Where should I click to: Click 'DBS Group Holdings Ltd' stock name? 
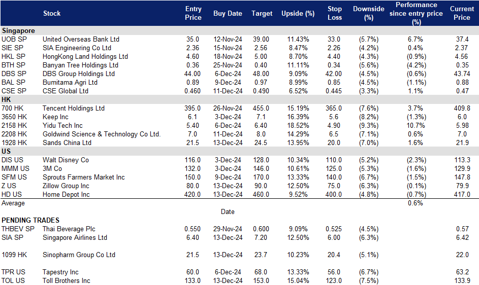coord(79,74)
